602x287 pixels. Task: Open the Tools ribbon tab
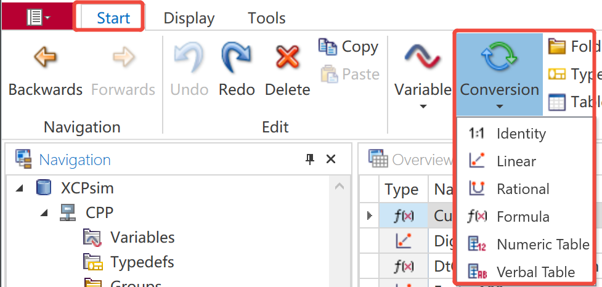click(x=267, y=18)
